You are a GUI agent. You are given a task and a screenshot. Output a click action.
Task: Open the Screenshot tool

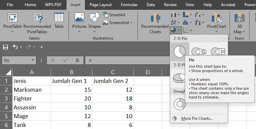click(117, 23)
